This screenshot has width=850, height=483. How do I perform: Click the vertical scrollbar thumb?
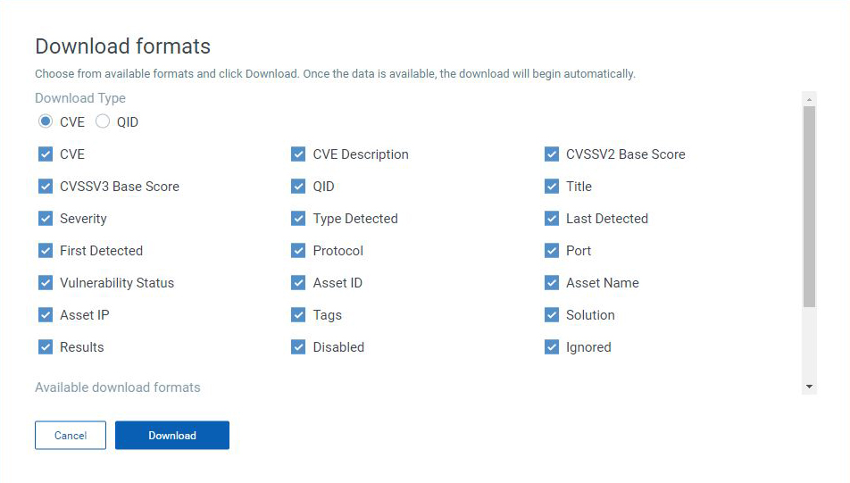809,207
